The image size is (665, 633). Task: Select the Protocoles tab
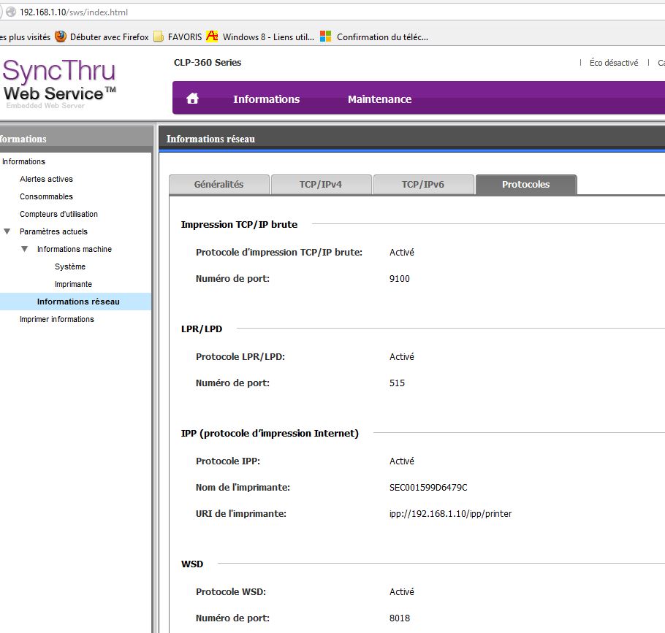tap(525, 185)
